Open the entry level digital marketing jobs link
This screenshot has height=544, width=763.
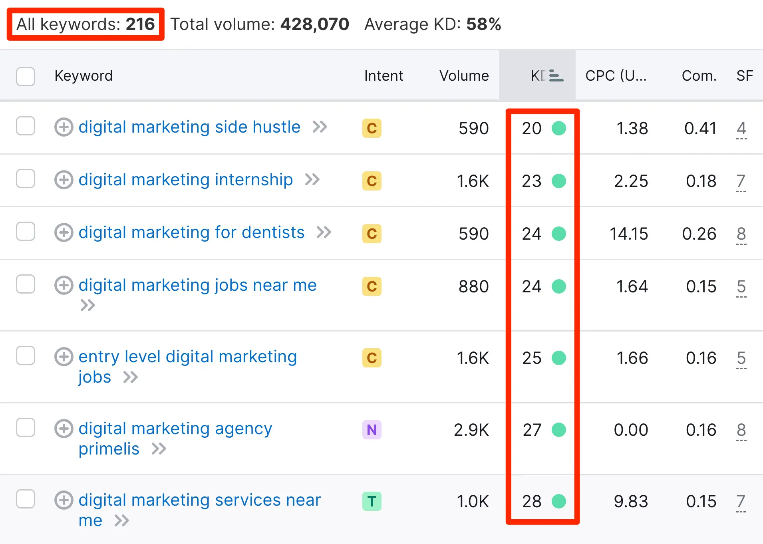[187, 357]
